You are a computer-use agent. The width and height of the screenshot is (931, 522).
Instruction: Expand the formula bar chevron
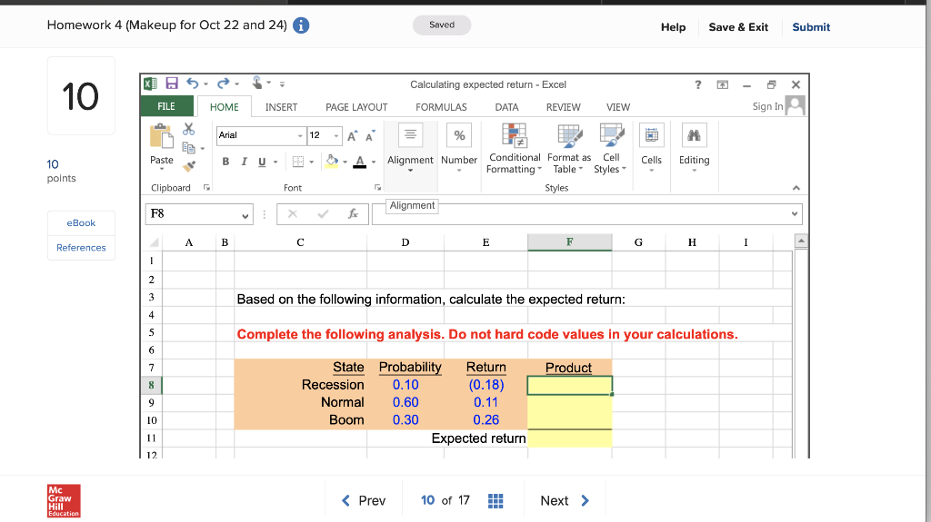(x=795, y=214)
